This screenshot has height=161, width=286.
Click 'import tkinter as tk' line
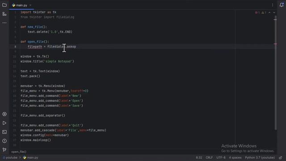38,12
